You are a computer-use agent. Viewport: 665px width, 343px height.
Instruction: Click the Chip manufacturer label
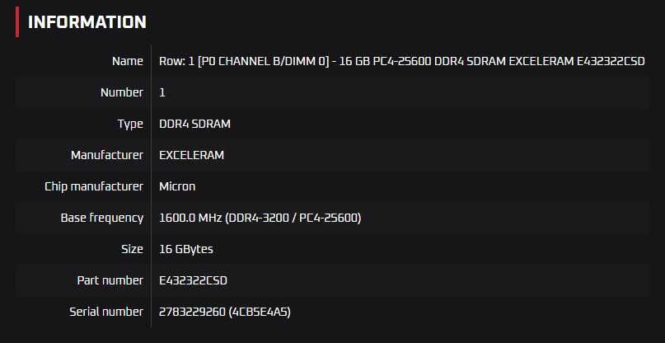click(x=94, y=186)
